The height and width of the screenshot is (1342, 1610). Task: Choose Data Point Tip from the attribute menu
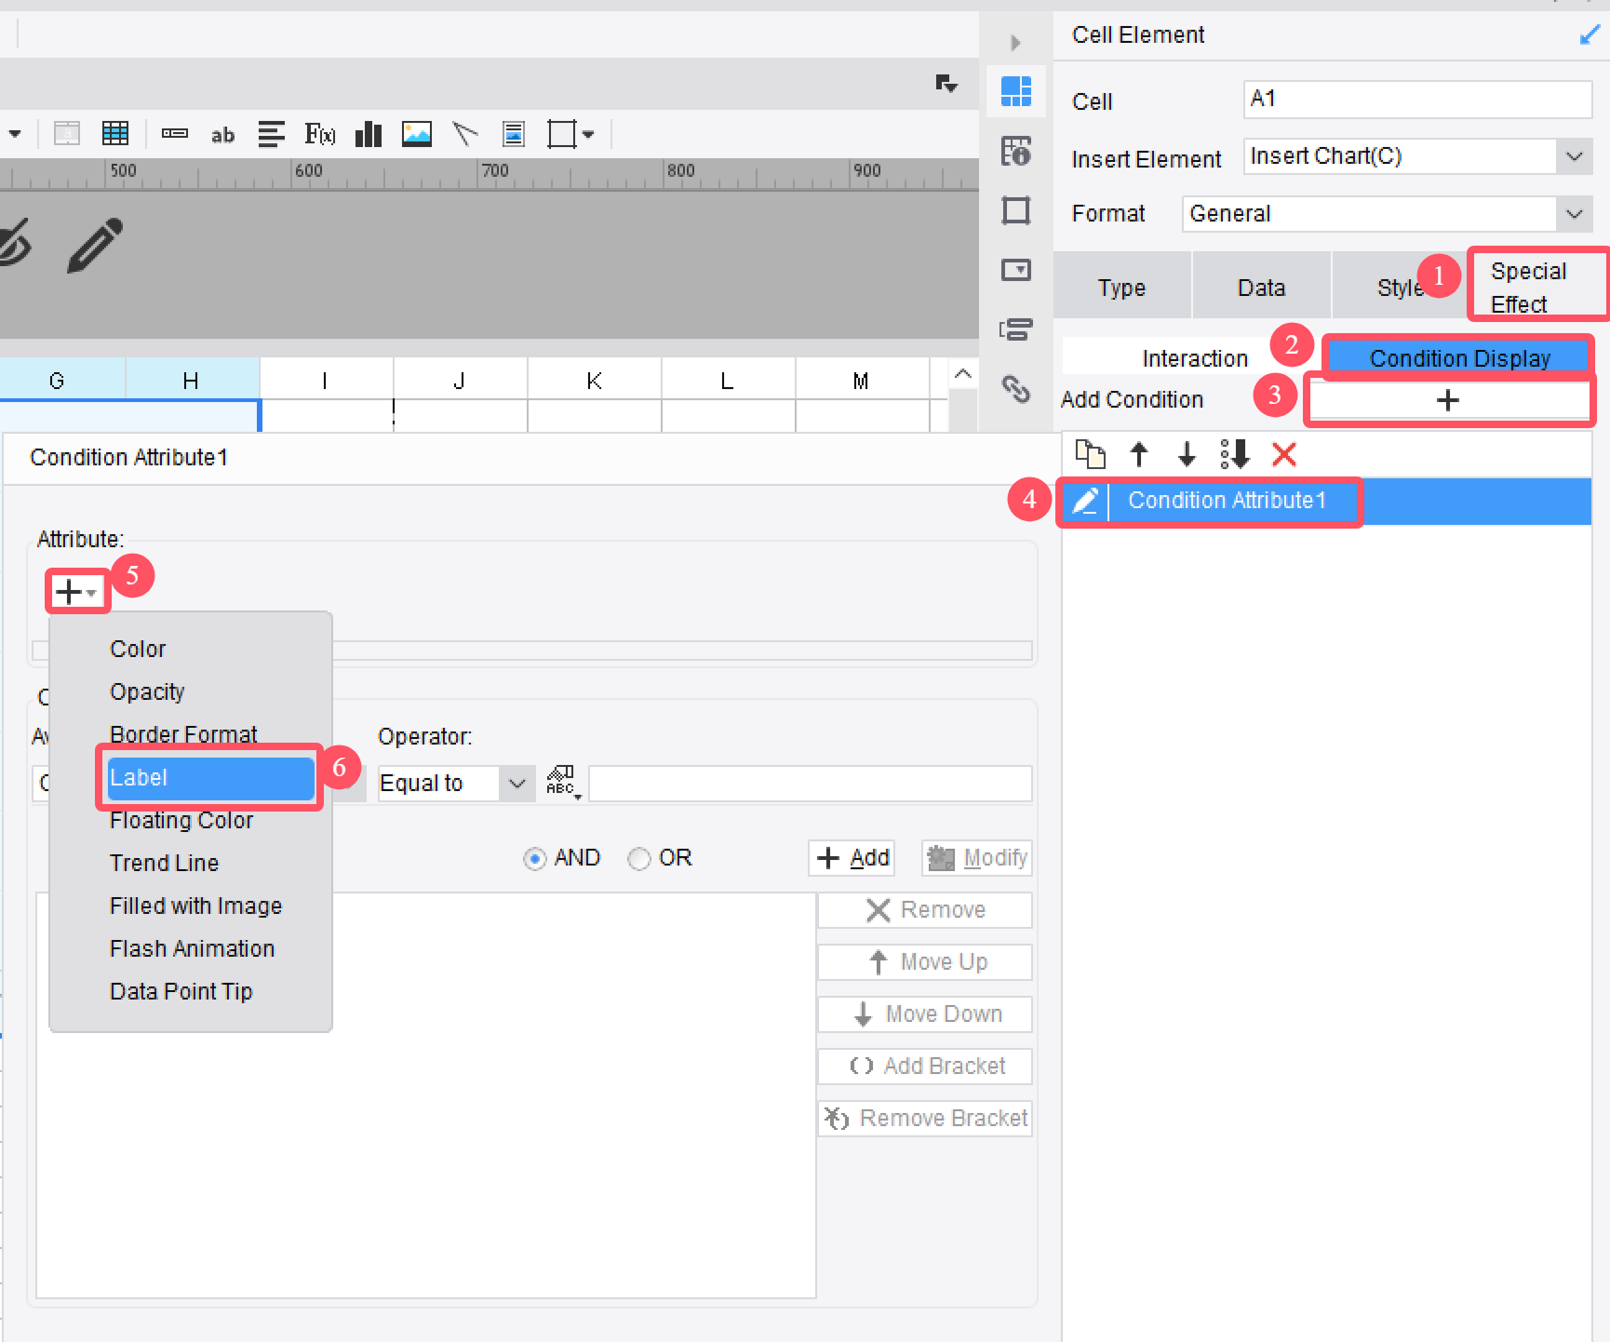181,991
